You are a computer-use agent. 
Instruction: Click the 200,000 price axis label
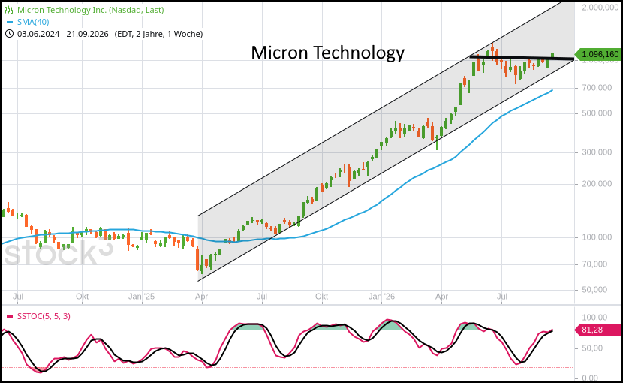click(597, 184)
